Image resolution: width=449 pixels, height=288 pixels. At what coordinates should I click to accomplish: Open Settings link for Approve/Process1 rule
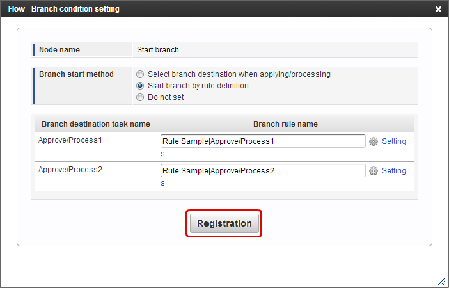click(x=394, y=141)
